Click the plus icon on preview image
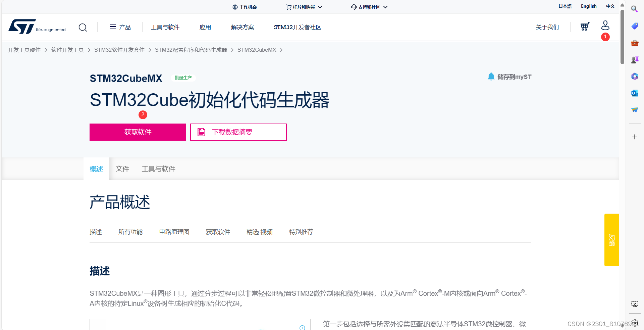The image size is (644, 330). [x=302, y=327]
